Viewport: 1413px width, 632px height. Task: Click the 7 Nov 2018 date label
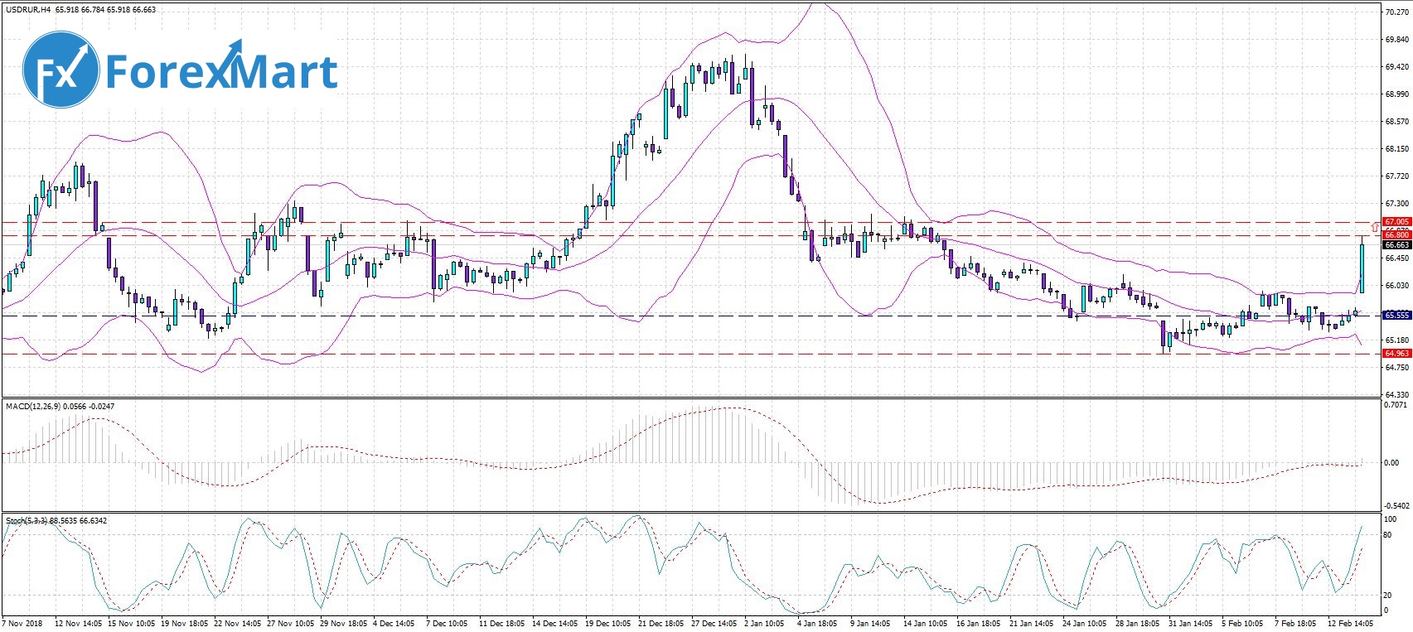[23, 623]
